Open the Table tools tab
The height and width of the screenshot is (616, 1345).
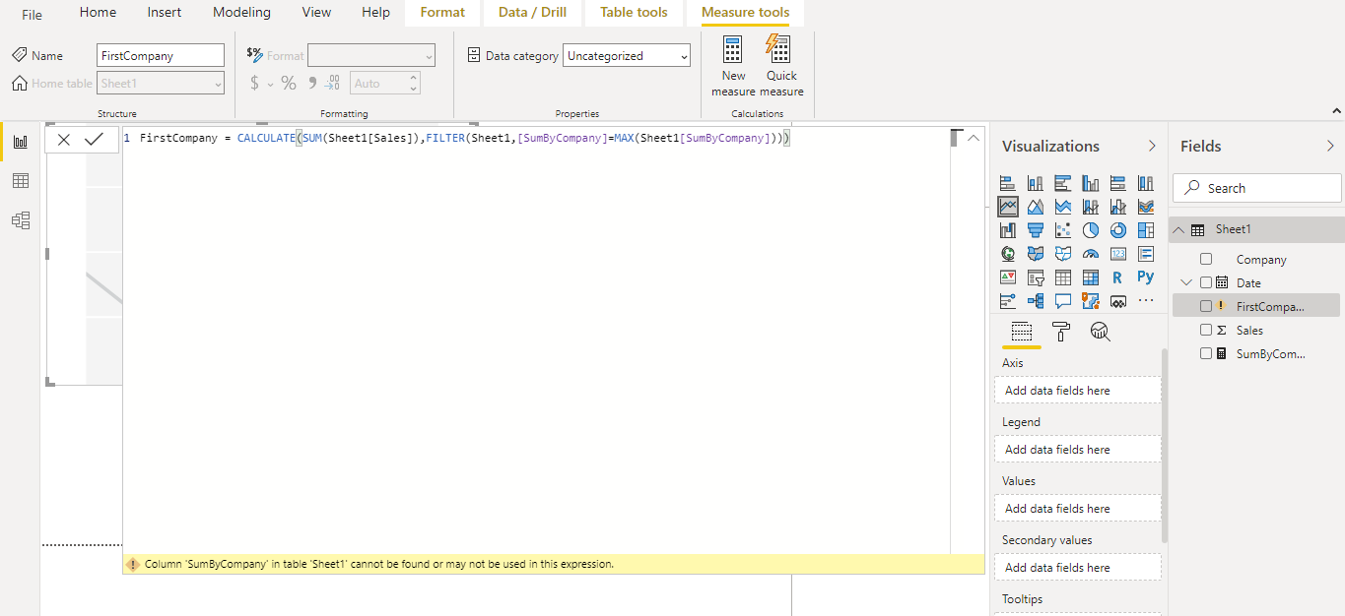click(x=634, y=13)
